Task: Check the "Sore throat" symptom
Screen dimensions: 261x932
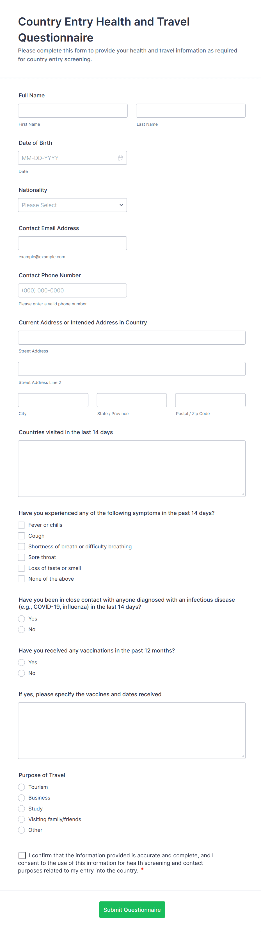Action: click(21, 557)
